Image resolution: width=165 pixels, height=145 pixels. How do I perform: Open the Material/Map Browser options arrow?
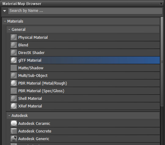pyautogui.click(x=5, y=11)
